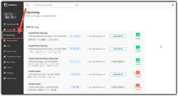This screenshot has height=96, width=178.
Task: Click the blurred blue tag on Jack Pine row
Action: pyautogui.click(x=76, y=74)
